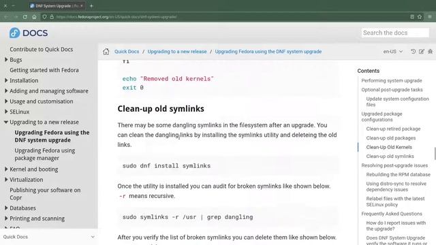Open Quick Docs component selector
This screenshot has width=436, height=245.
pos(49,237)
